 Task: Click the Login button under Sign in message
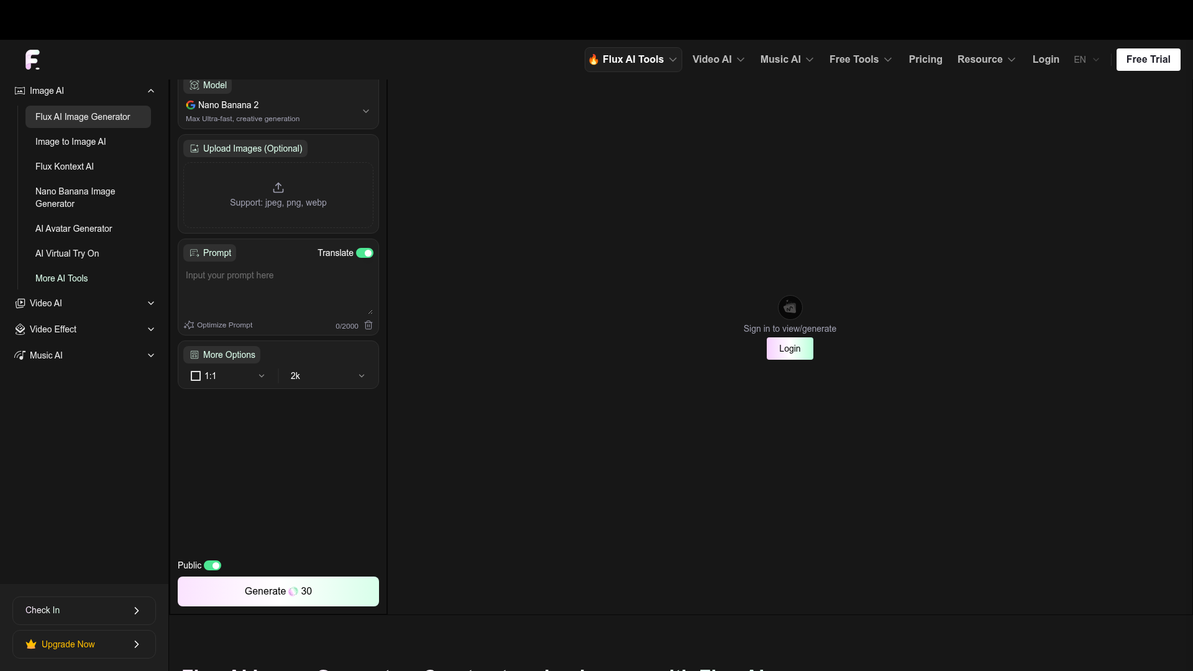tap(790, 349)
